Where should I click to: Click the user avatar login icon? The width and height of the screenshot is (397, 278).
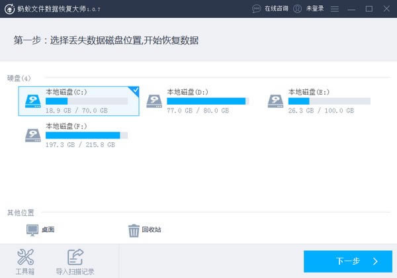pyautogui.click(x=297, y=9)
